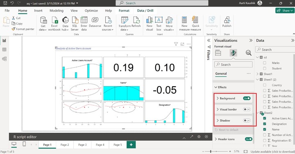Click Recent sources icon
Image resolution: width=295 pixels, height=154 pixels.
pyautogui.click(x=108, y=20)
